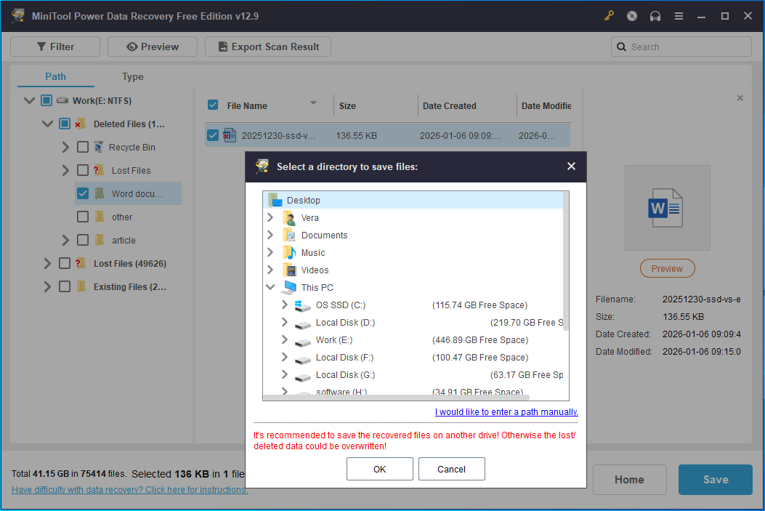Click the Desktop folder icon in dialog
Image resolution: width=765 pixels, height=511 pixels.
click(x=275, y=200)
